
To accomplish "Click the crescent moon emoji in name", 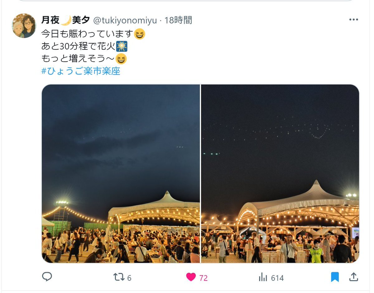I will (x=65, y=20).
